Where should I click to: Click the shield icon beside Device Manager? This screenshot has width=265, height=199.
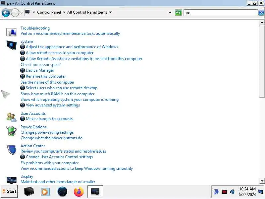pos(23,70)
